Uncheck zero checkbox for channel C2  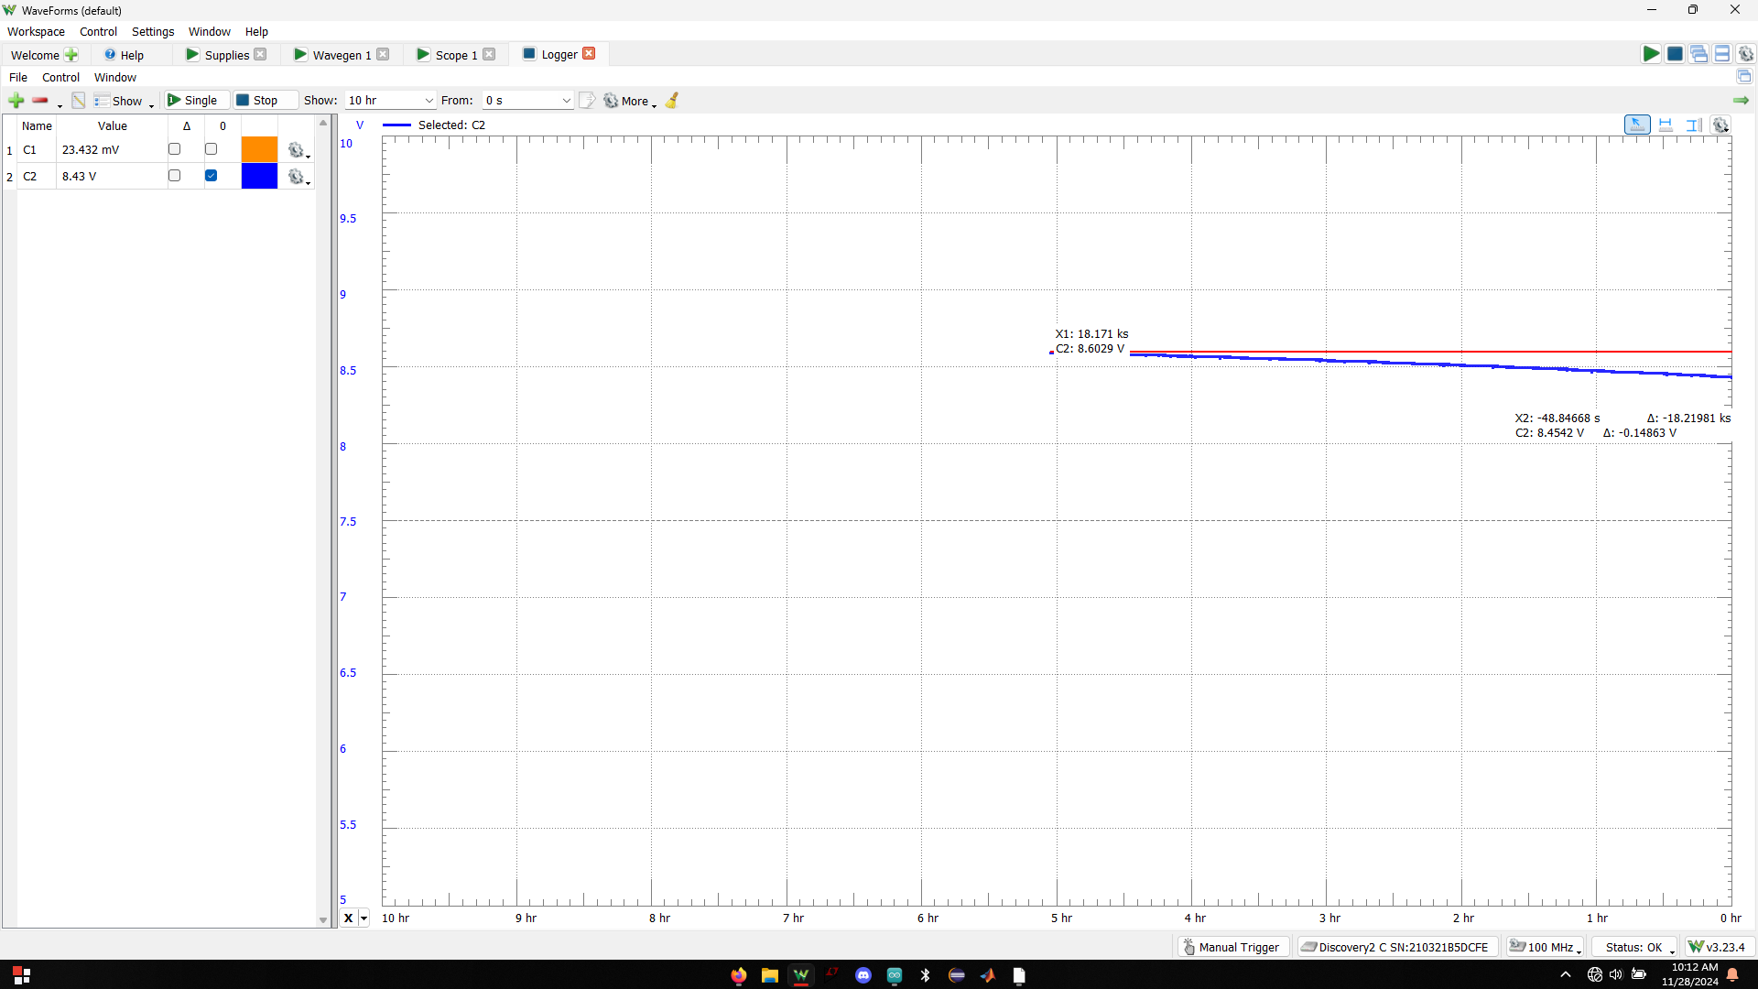211,176
